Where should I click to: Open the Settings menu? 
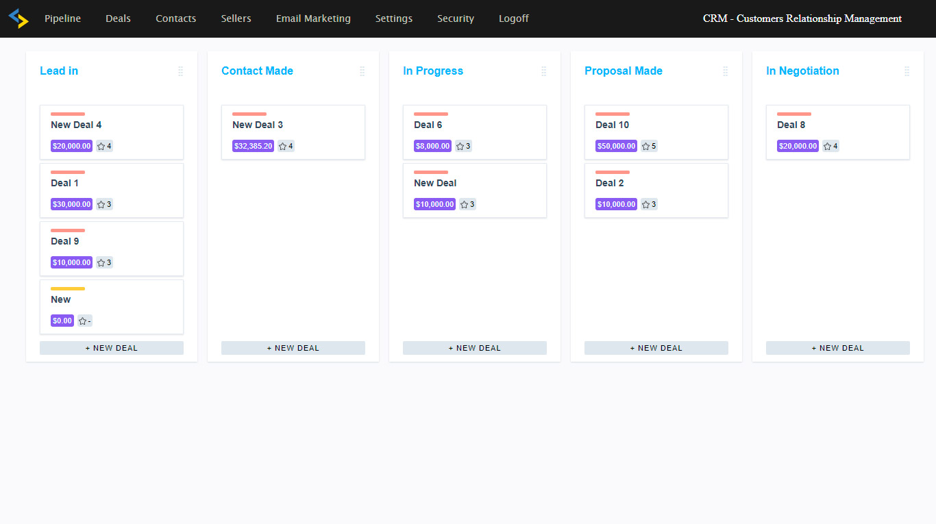(x=394, y=18)
